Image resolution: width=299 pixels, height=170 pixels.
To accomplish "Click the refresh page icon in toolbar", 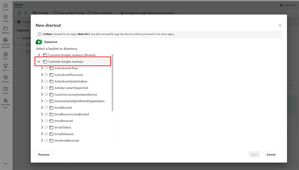I will click(19, 13).
